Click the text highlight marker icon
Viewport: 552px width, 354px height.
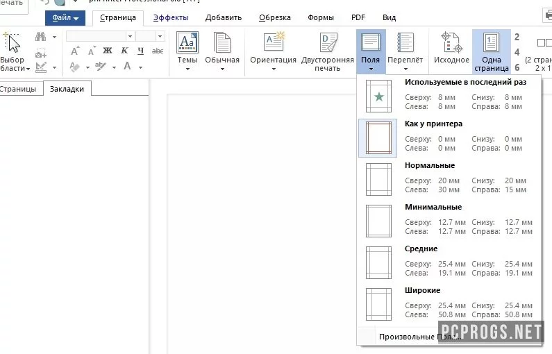click(x=101, y=66)
